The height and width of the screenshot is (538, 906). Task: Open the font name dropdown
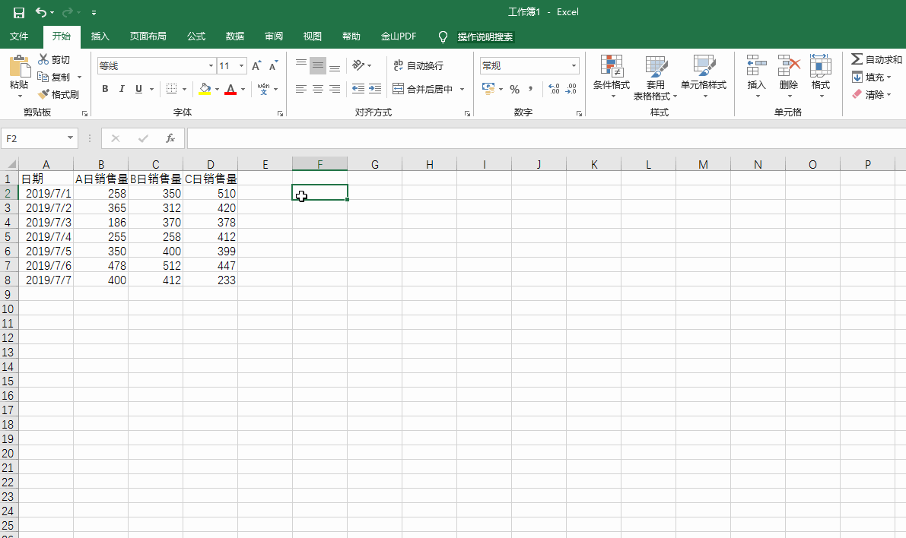coord(211,66)
